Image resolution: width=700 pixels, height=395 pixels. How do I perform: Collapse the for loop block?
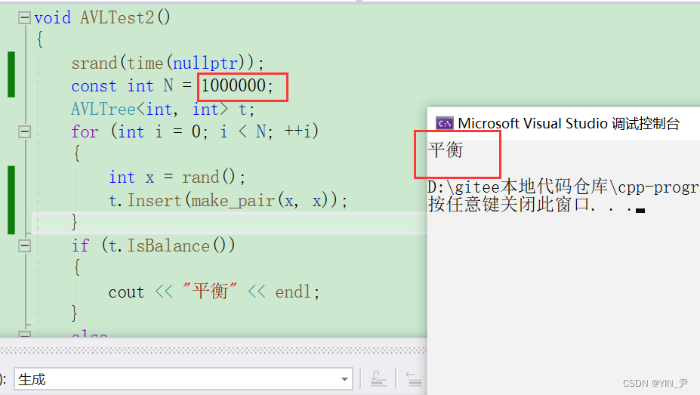point(24,131)
